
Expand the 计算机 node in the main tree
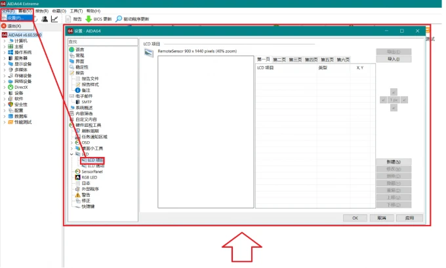[5, 41]
